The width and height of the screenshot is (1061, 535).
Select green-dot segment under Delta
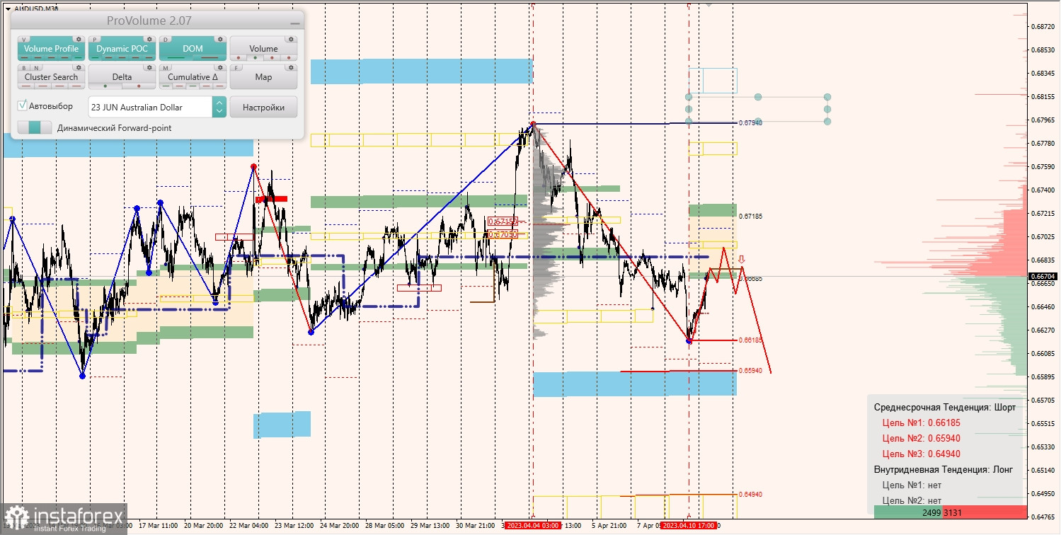[x=105, y=86]
